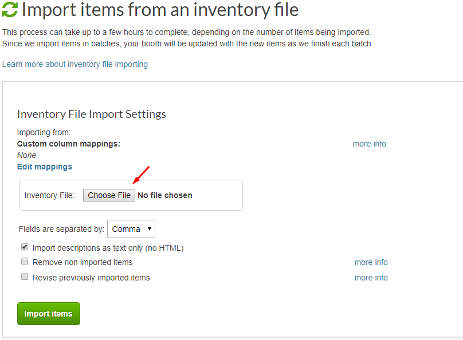Click the green refresh arrows icon
This screenshot has width=463, height=340.
(10, 10)
